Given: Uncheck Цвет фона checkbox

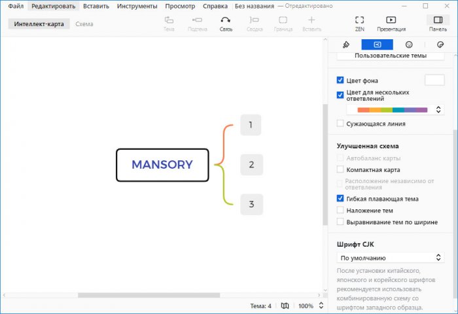Looking at the screenshot, I should [x=340, y=80].
